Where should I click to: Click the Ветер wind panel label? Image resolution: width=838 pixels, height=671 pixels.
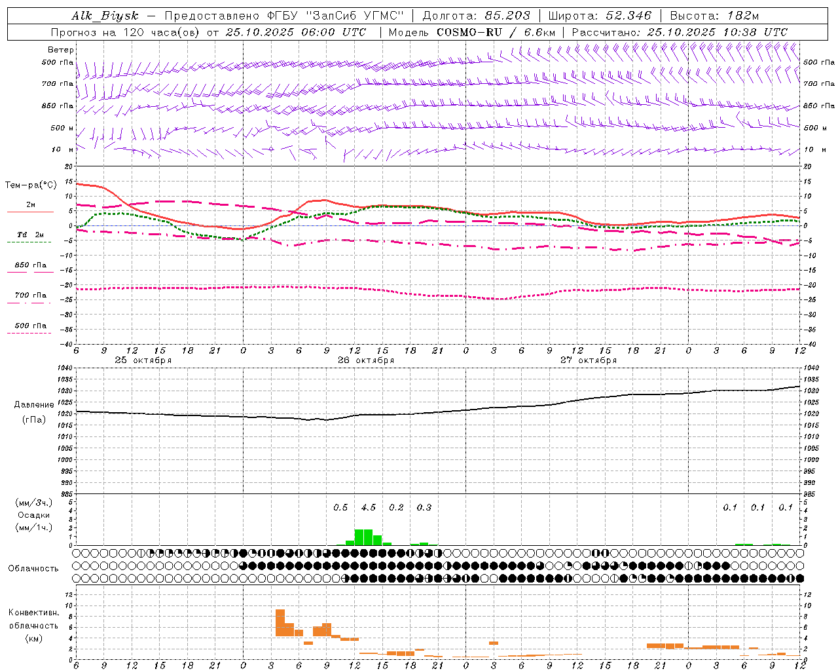(x=61, y=50)
